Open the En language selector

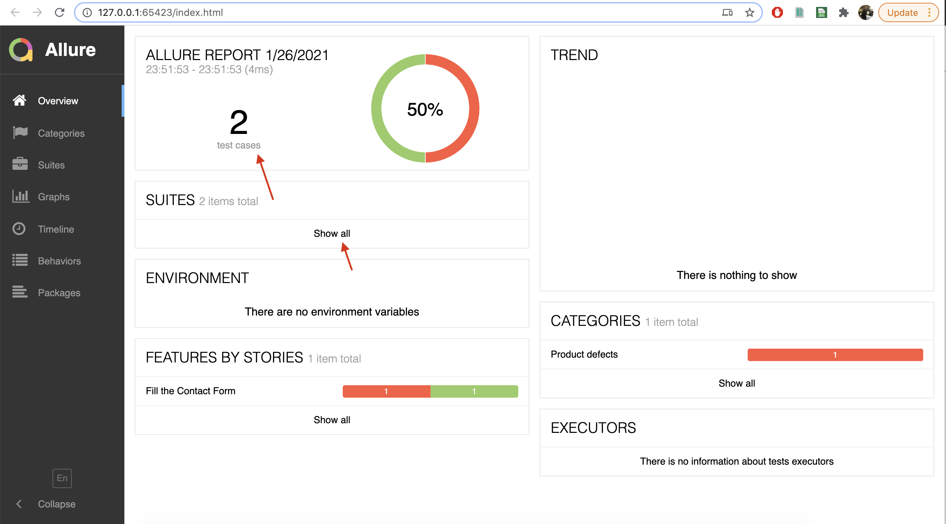(62, 478)
